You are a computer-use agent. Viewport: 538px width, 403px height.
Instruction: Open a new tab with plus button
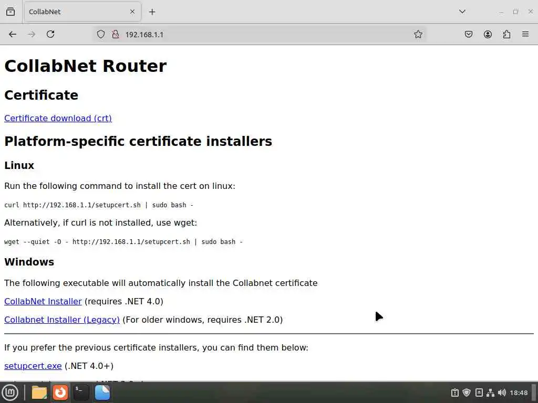[152, 12]
